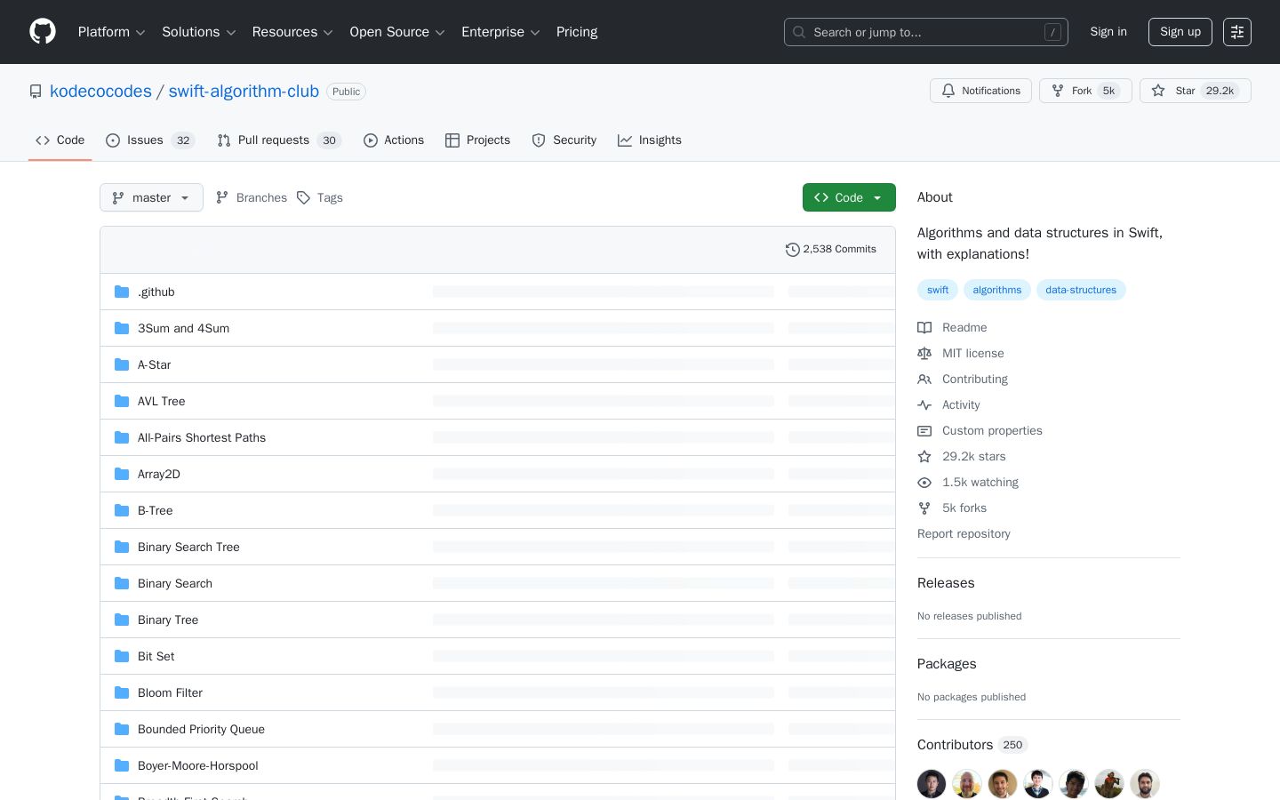Click the bell Notifications button
The image size is (1280, 800).
tap(980, 91)
